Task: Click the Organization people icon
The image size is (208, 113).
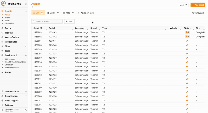Action: [x=2, y=96]
